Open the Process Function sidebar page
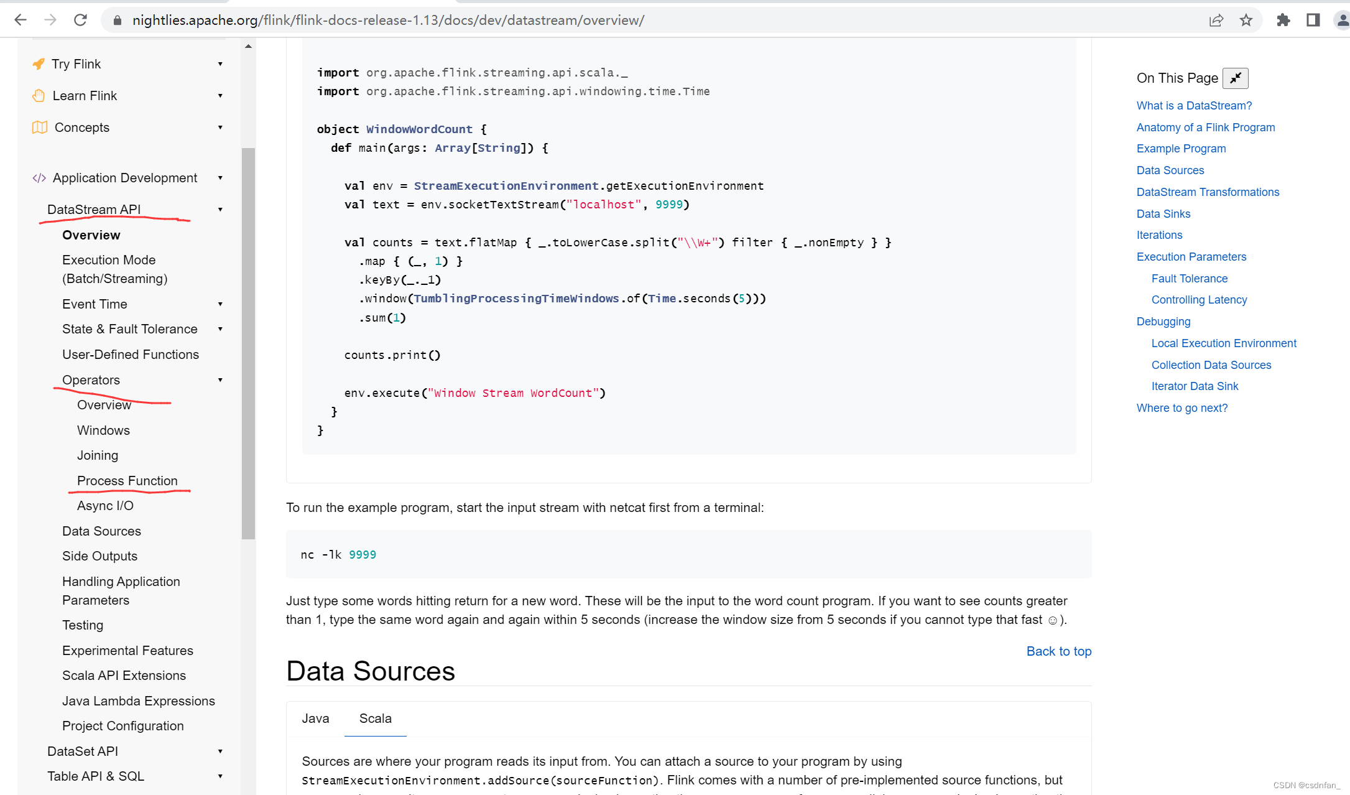Image resolution: width=1350 pixels, height=795 pixels. 127,481
